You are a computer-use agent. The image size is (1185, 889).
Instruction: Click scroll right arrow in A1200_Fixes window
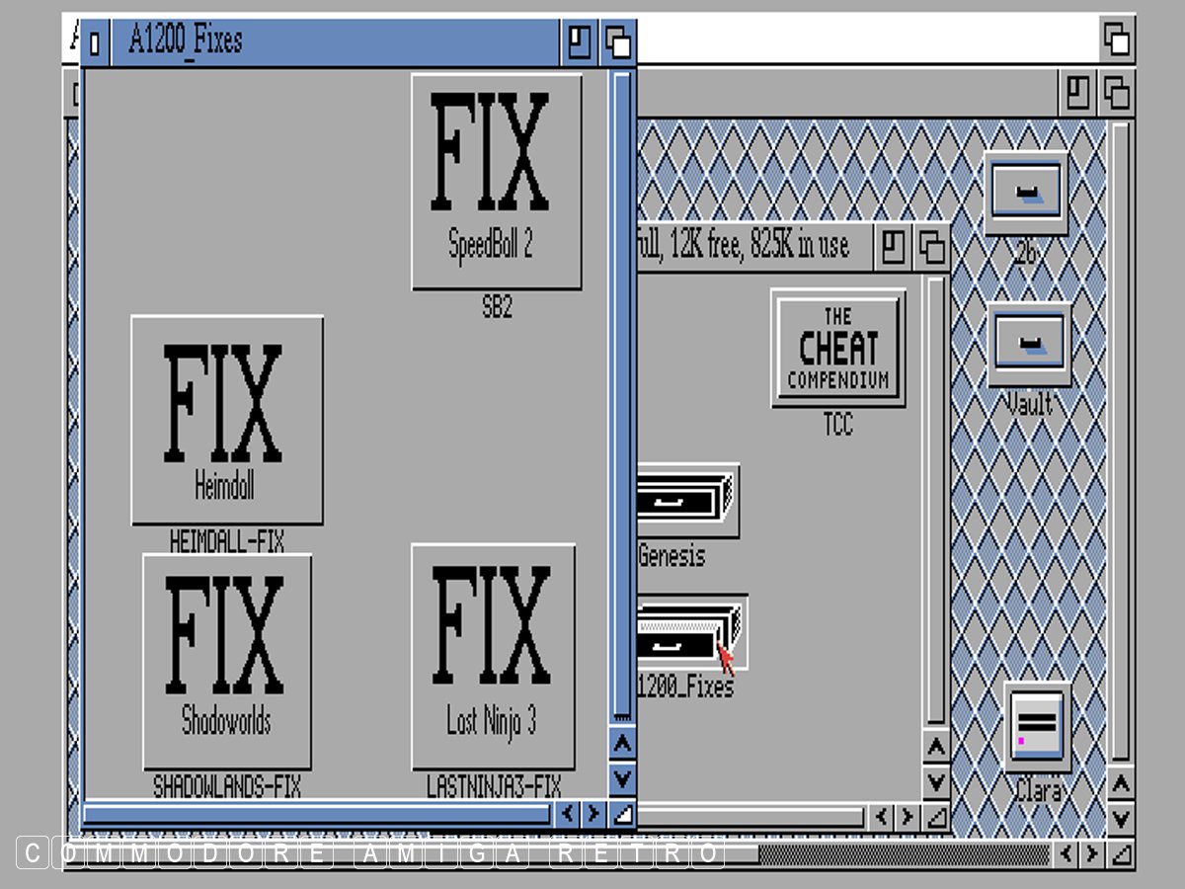point(593,814)
